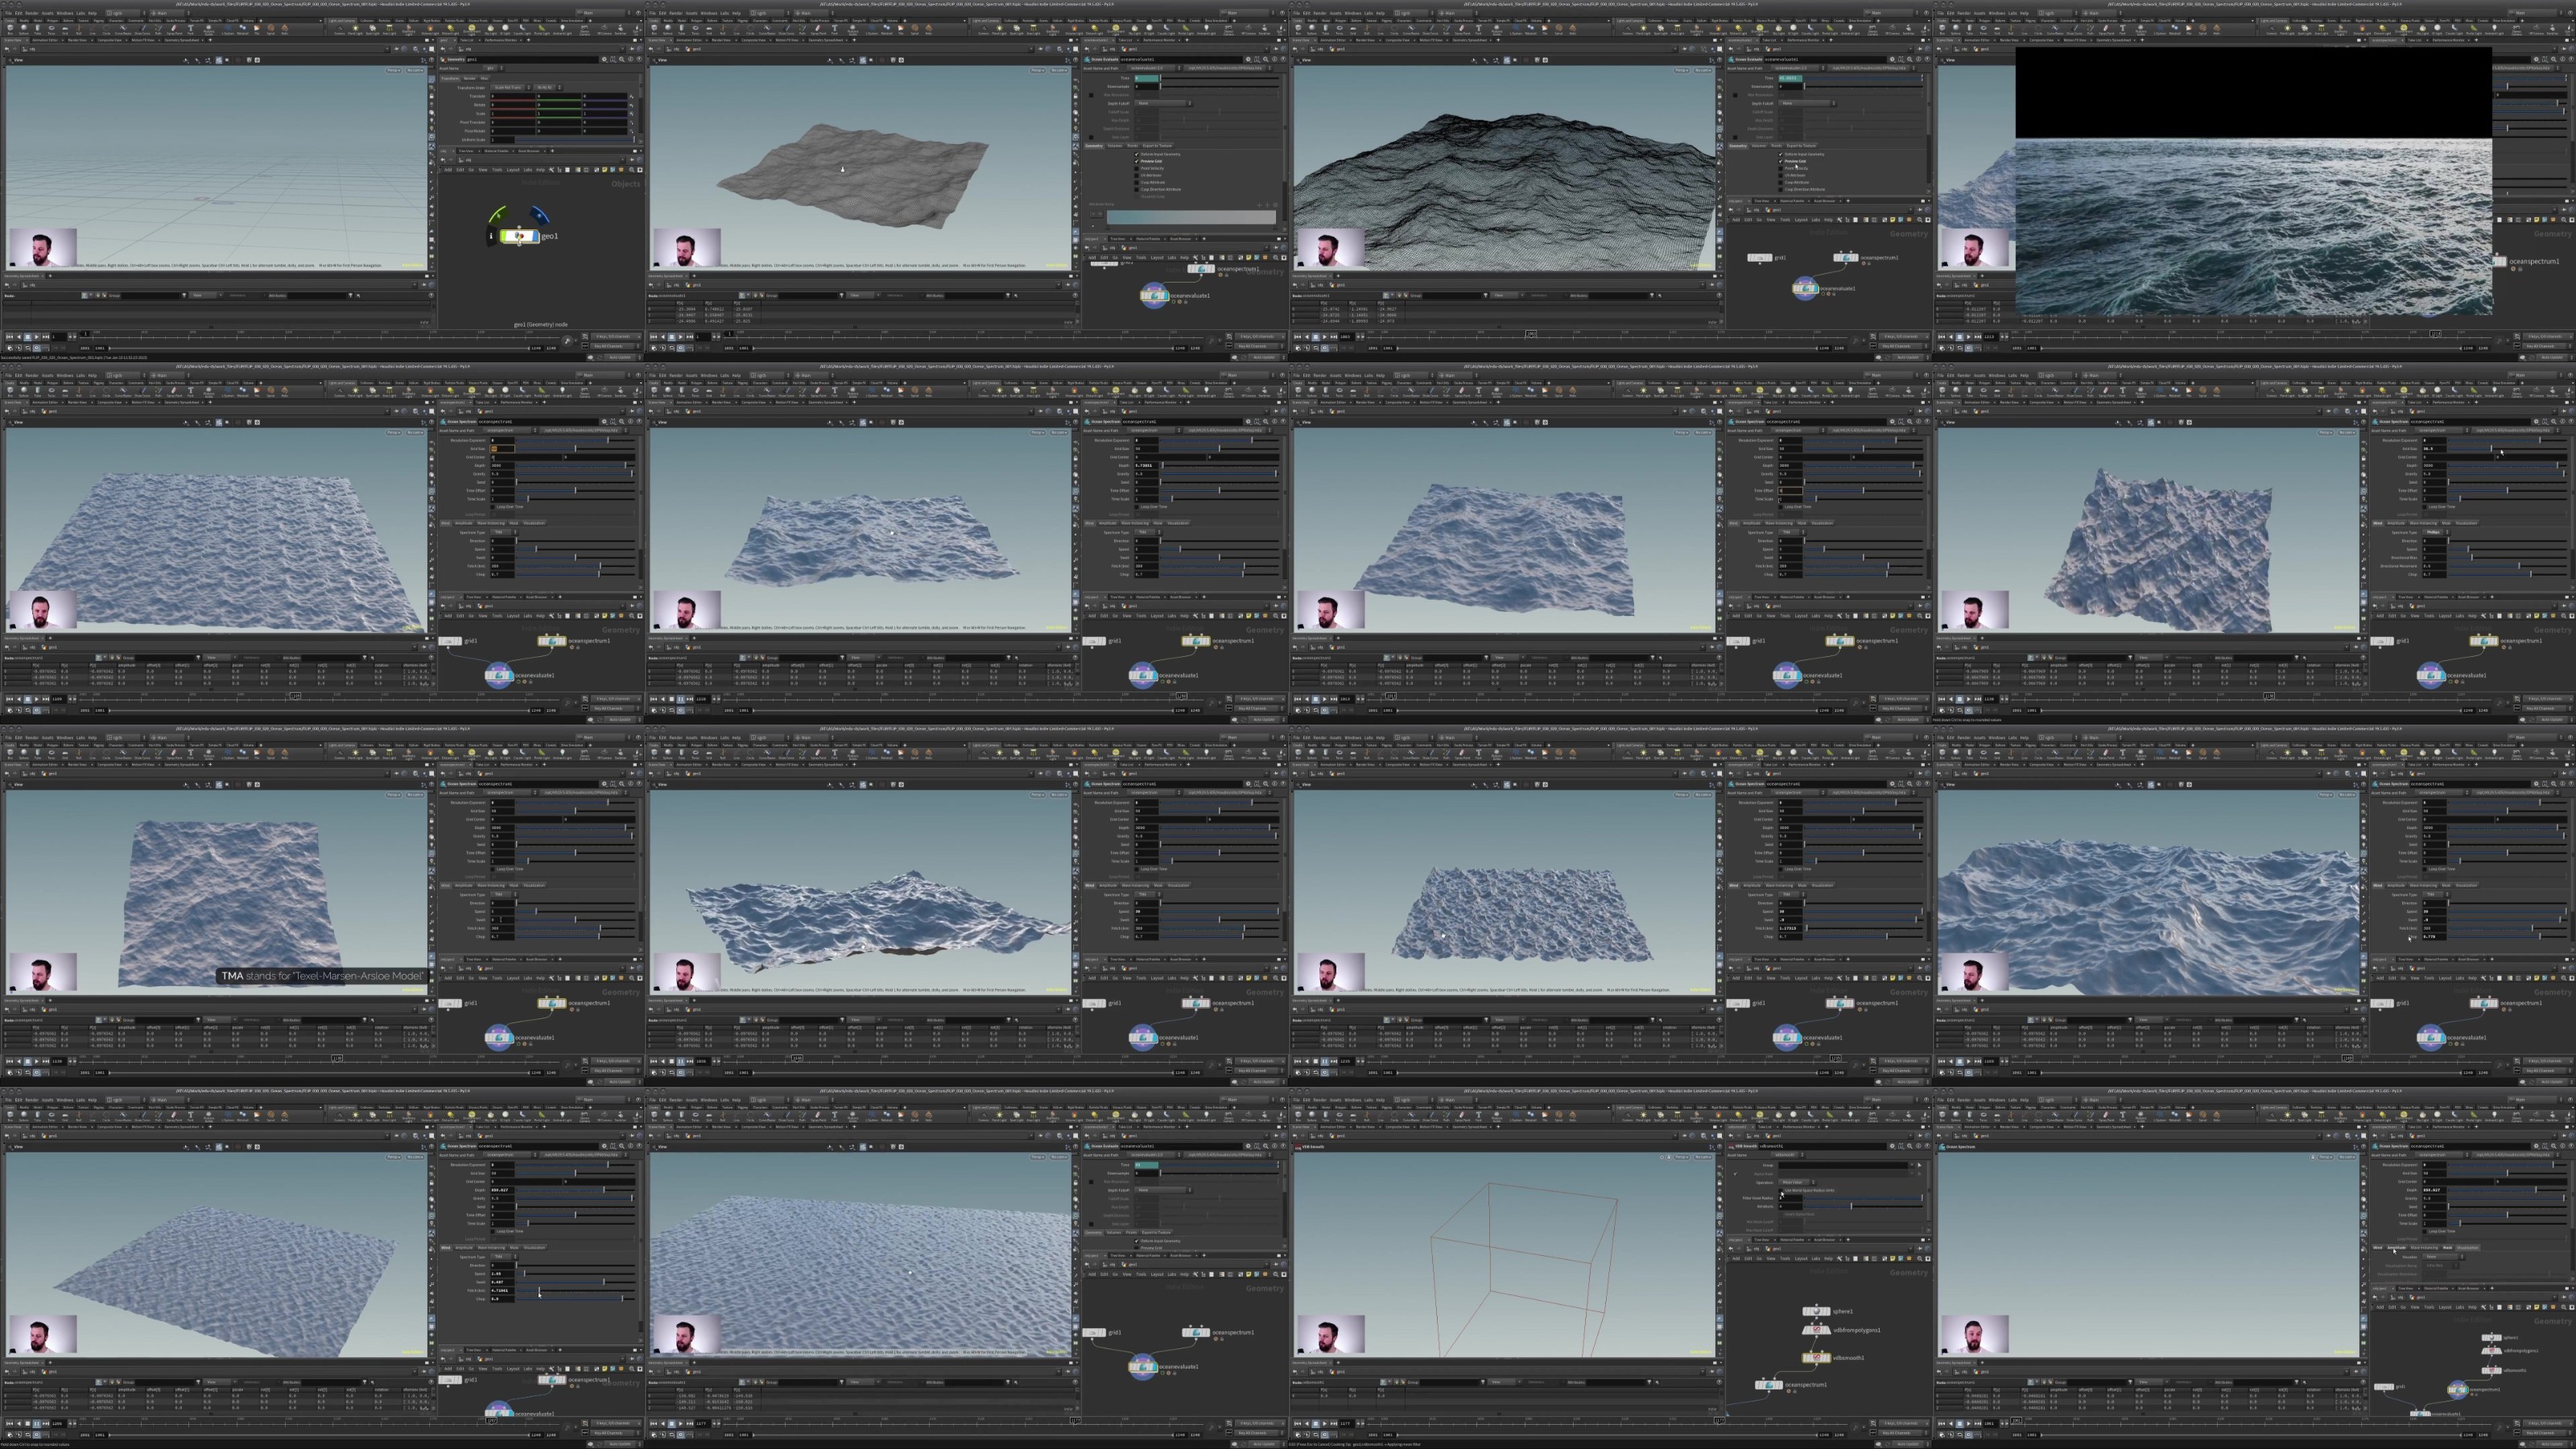Click the VDB Smooth Iterations slider
Image resolution: width=2576 pixels, height=1449 pixels.
1864,1207
